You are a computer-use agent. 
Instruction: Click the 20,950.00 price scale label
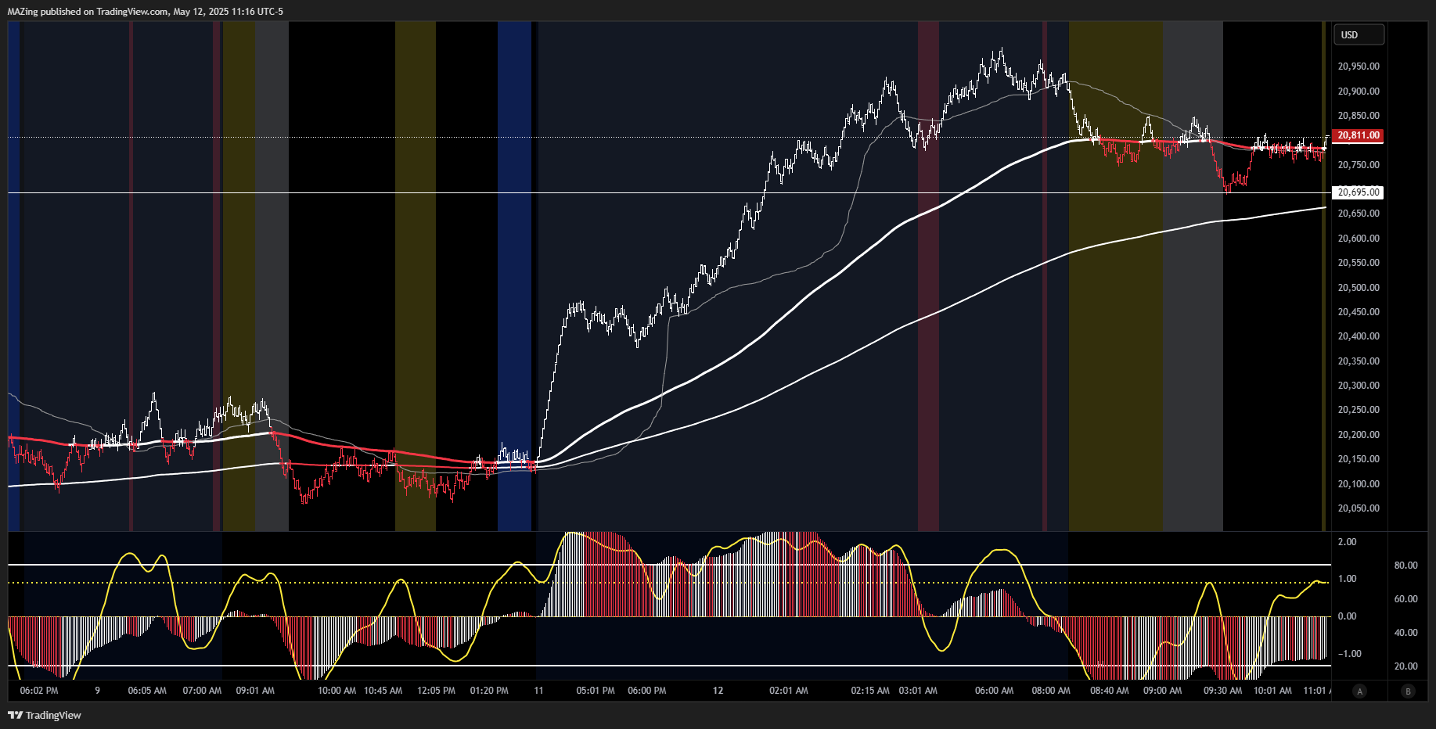point(1359,66)
